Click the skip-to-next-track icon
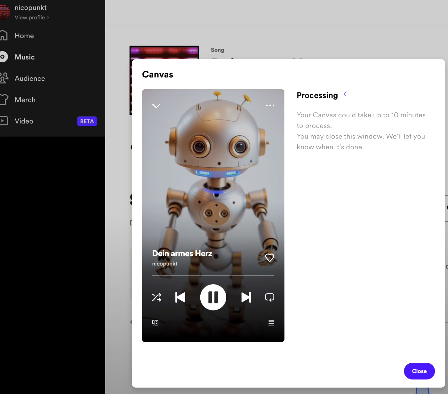This screenshot has height=394, width=448. [x=246, y=297]
